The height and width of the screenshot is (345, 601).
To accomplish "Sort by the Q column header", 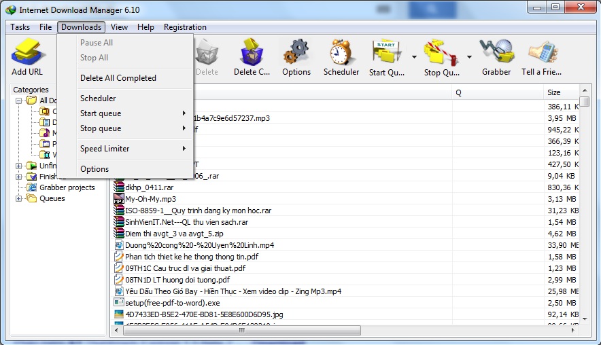I will 498,92.
